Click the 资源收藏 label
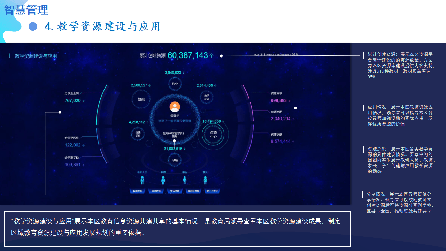 click(x=276, y=134)
